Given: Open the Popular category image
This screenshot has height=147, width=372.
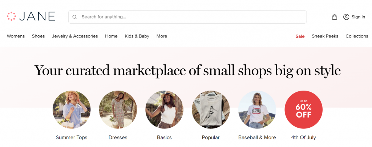Looking at the screenshot, I should (x=211, y=110).
